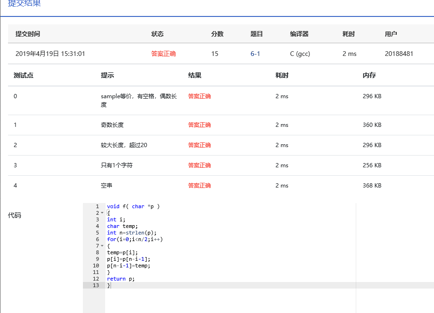434x313 pixels.
Task: Click the 用户 column header
Action: coord(391,34)
